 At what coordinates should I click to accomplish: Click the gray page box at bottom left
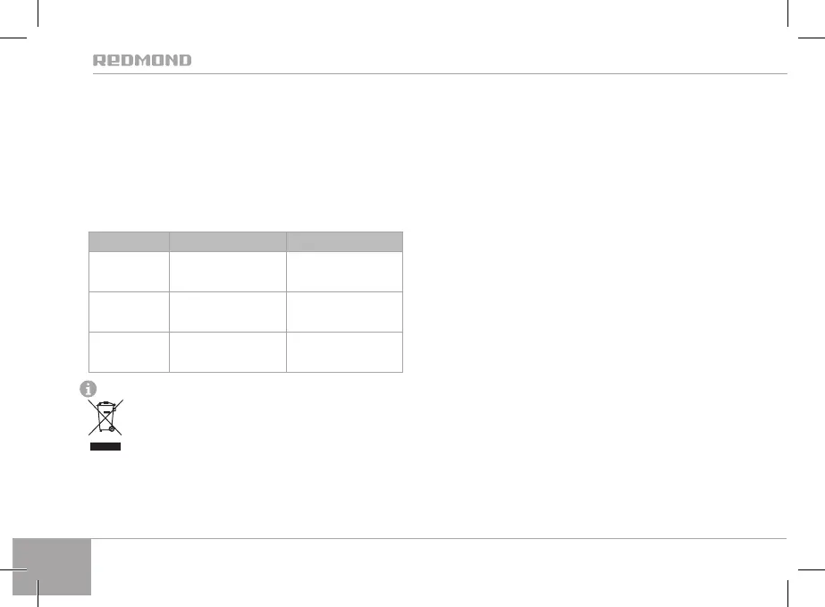click(x=53, y=566)
